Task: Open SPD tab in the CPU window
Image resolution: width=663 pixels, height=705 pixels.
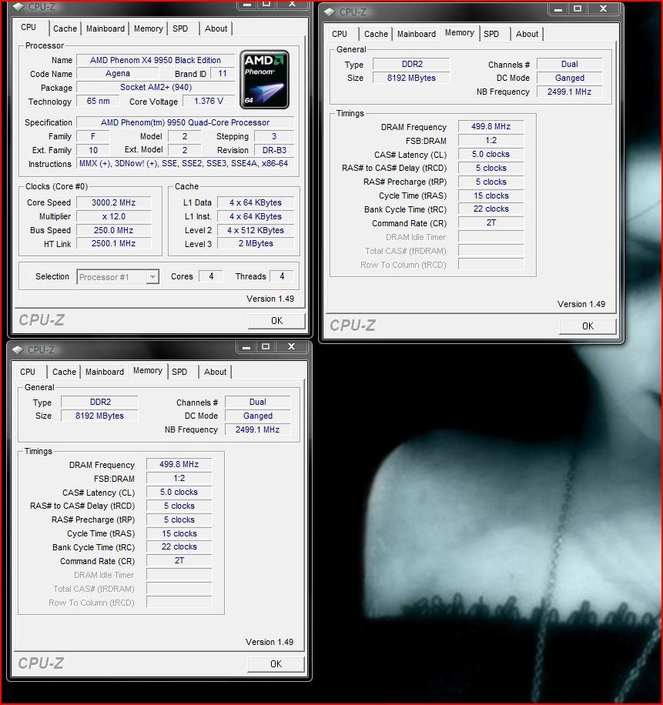Action: 180,28
